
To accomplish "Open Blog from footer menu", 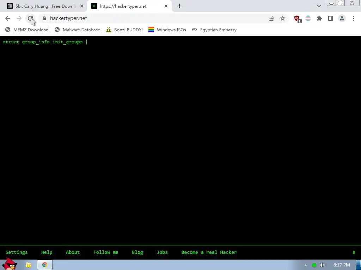I will point(137,252).
